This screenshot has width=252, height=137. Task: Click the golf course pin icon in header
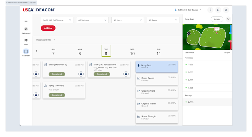[176, 10]
